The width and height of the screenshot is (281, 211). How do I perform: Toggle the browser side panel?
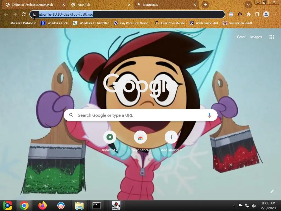tap(257, 14)
